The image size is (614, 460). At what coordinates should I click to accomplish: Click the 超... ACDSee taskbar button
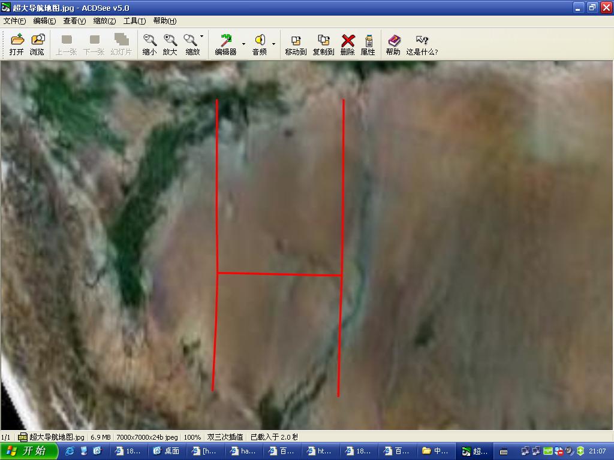click(474, 451)
